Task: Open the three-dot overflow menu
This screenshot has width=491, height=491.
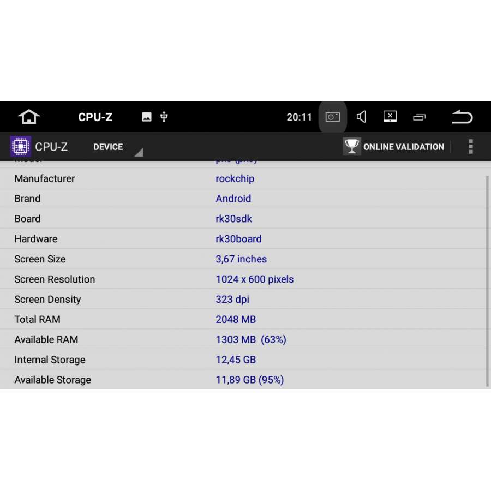Action: click(x=471, y=147)
